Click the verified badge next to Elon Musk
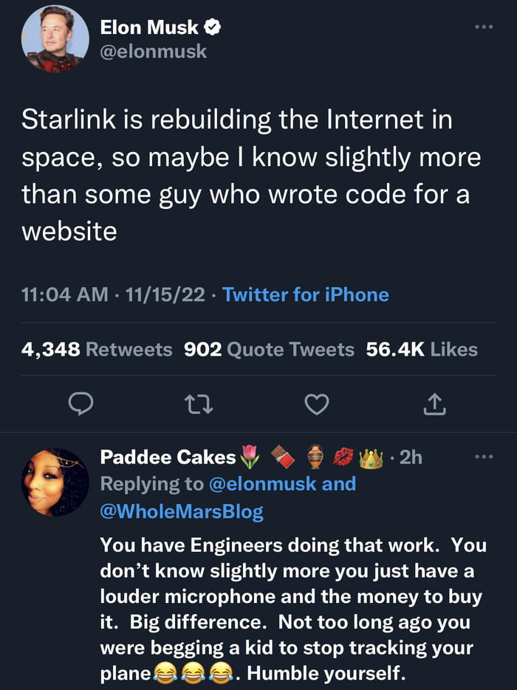Screen dimensions: 517x690 tap(213, 27)
